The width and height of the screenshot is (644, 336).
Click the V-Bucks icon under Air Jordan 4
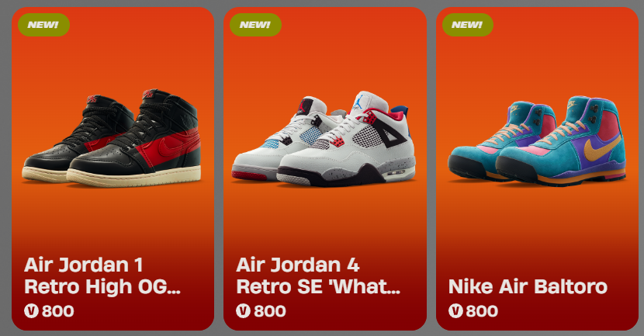pos(243,311)
